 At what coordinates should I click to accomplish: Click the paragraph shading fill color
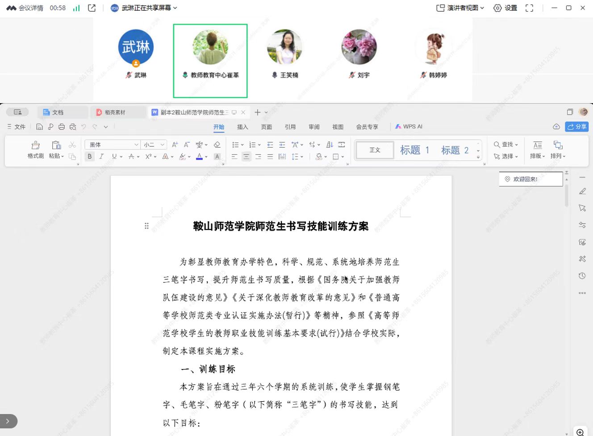319,157
